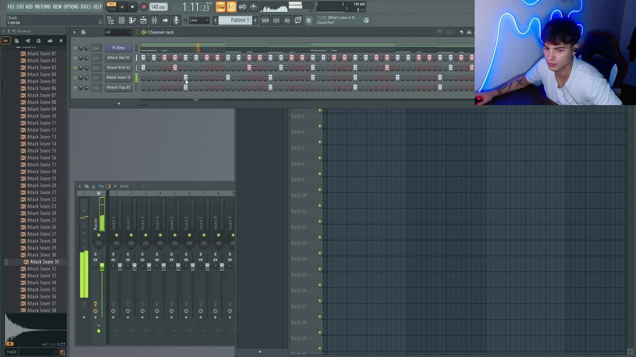
Task: Mute the Attack Clap 02 channel
Action: pyautogui.click(x=75, y=88)
